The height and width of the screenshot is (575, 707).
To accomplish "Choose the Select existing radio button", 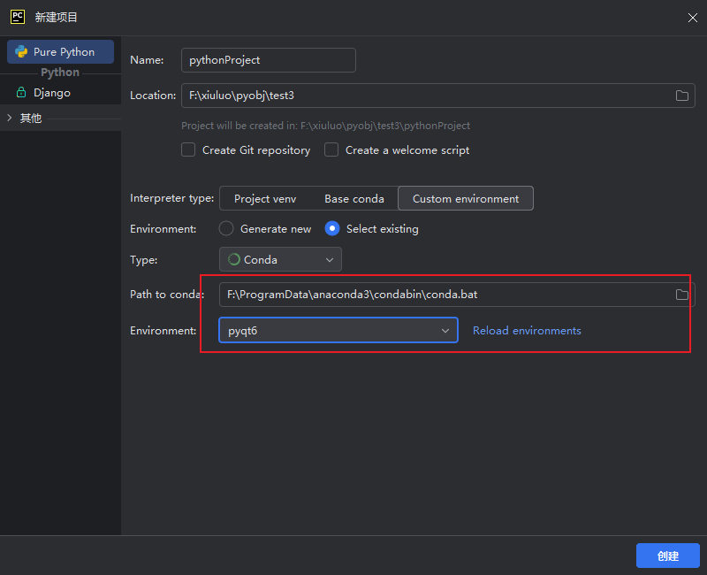I will pyautogui.click(x=332, y=228).
